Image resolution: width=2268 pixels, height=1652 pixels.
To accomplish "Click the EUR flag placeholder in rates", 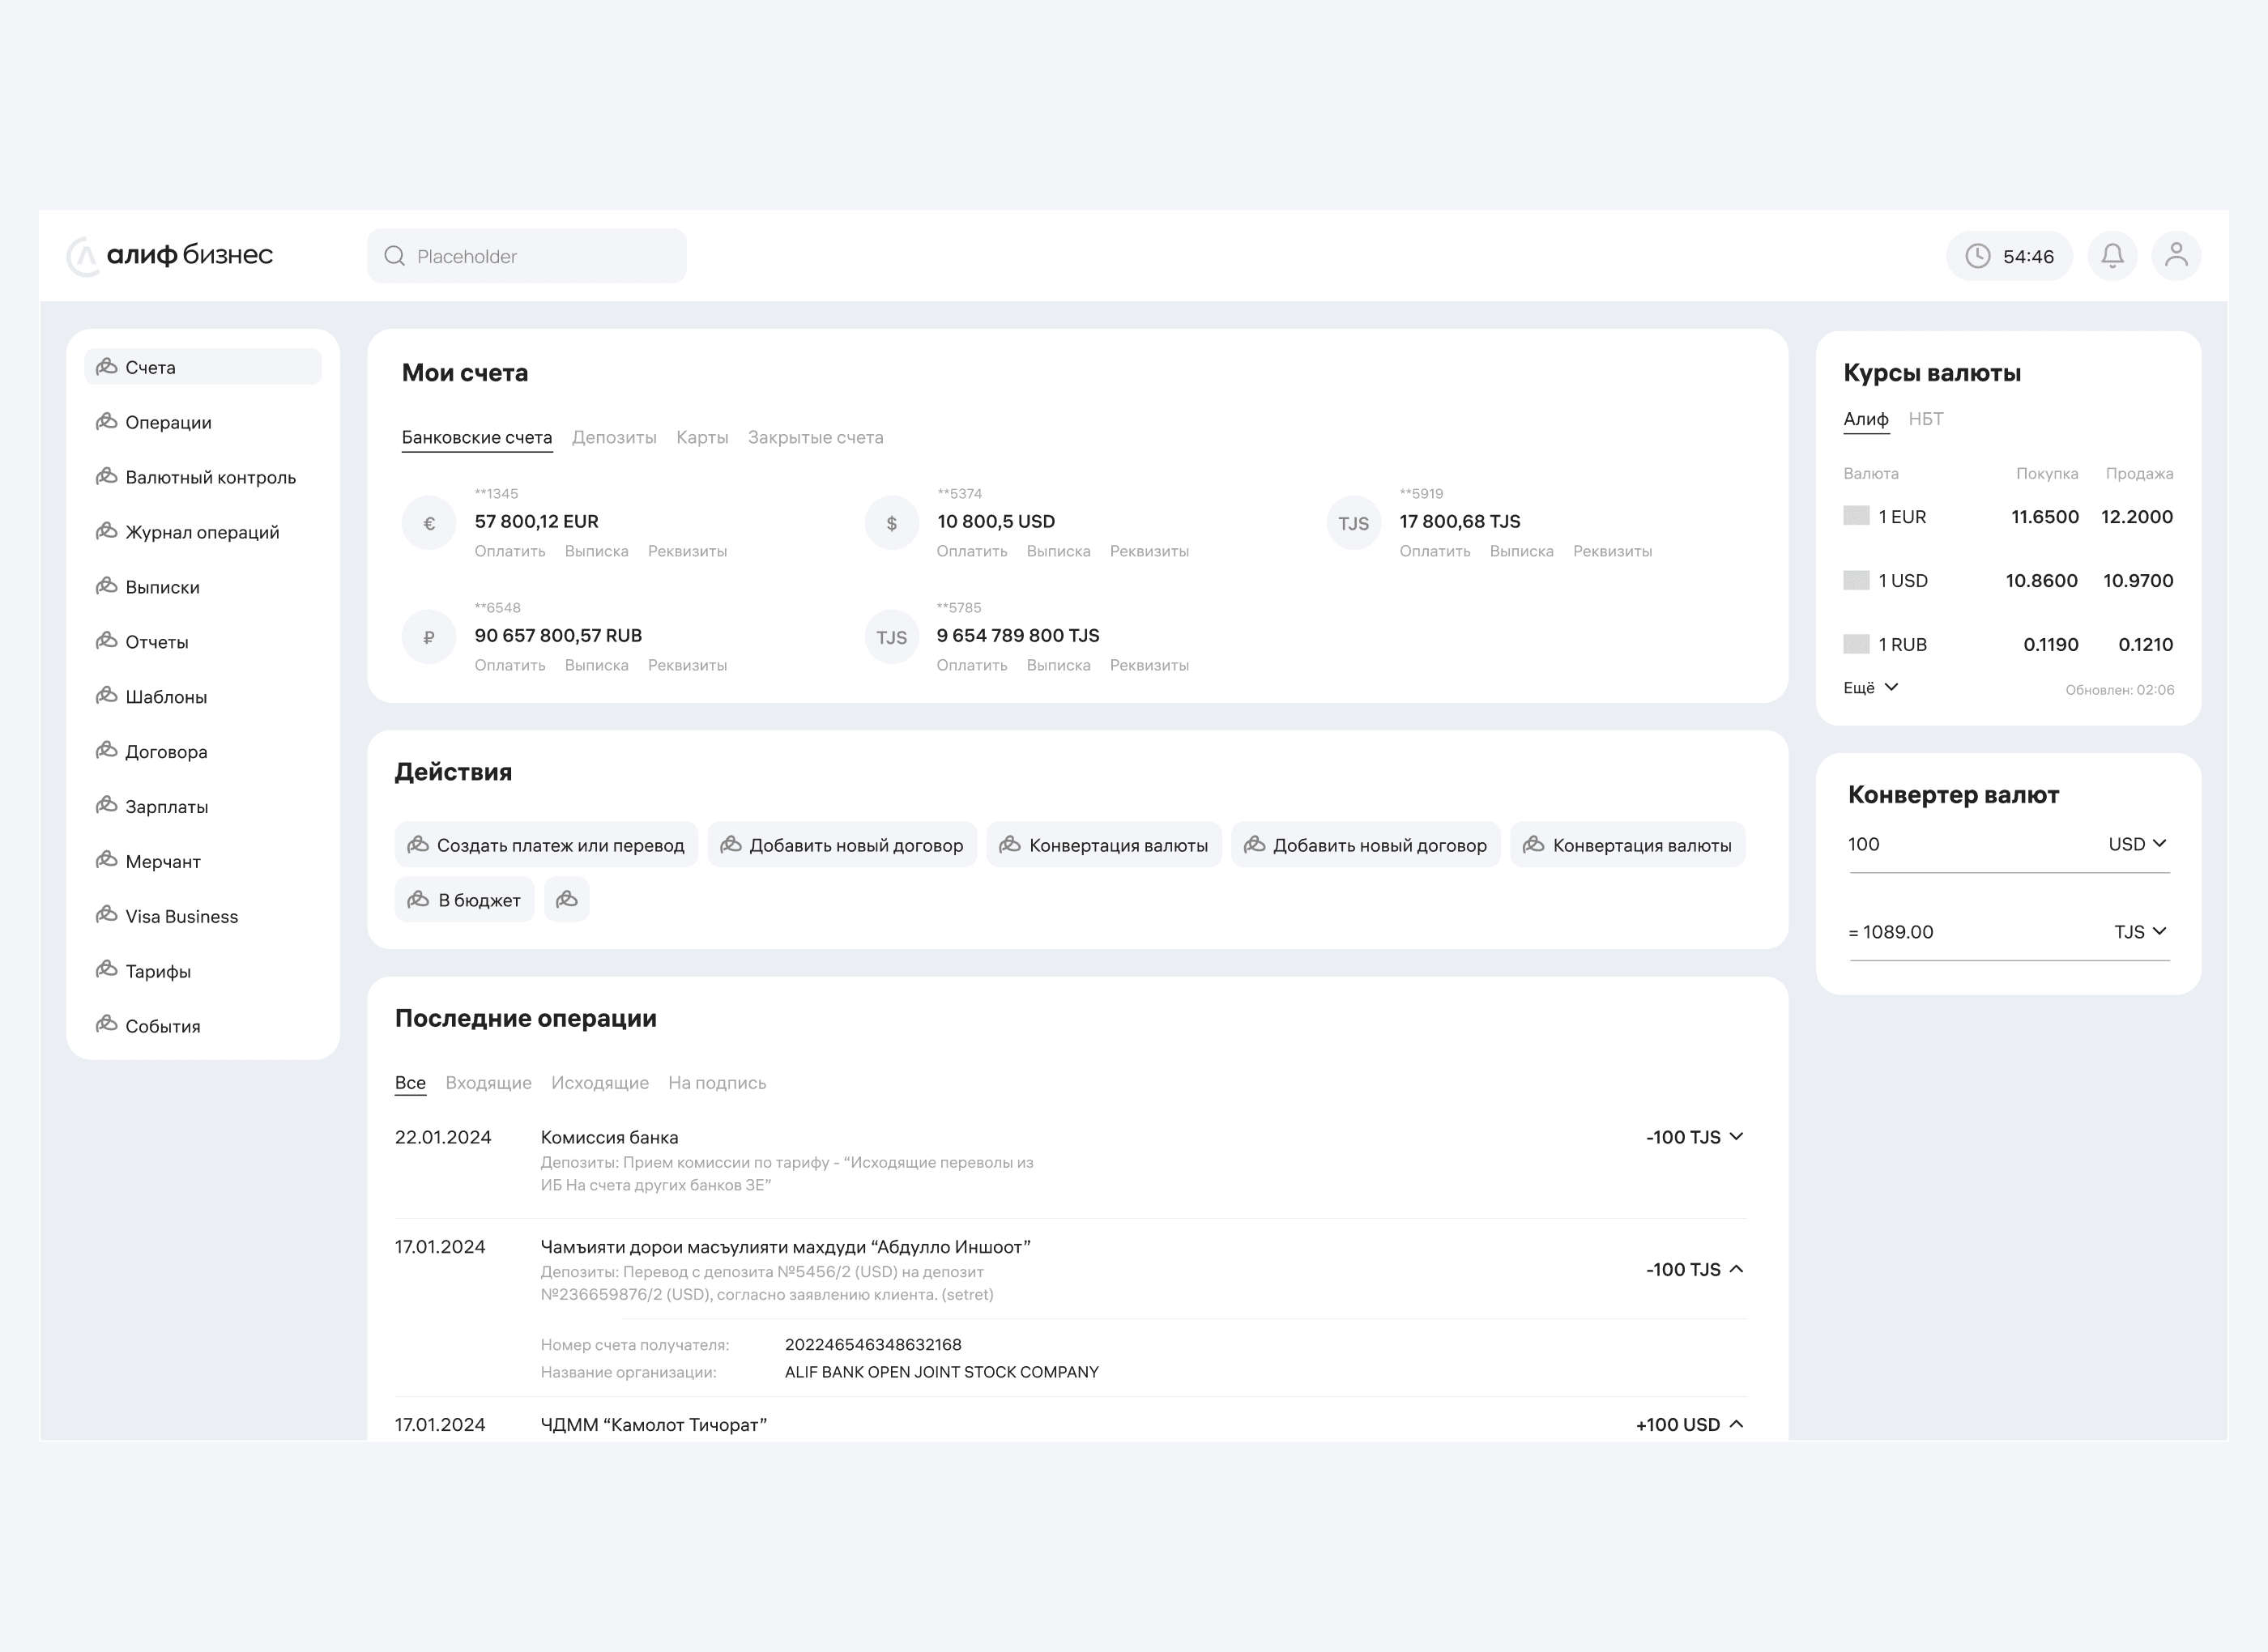I will tap(1856, 516).
